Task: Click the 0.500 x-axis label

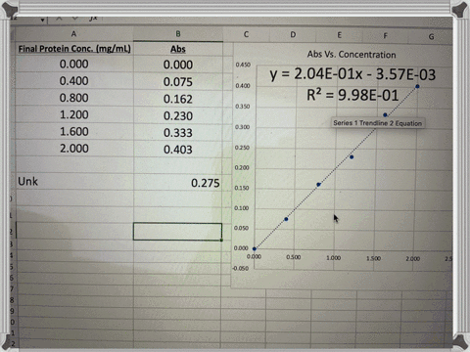Action: (294, 257)
